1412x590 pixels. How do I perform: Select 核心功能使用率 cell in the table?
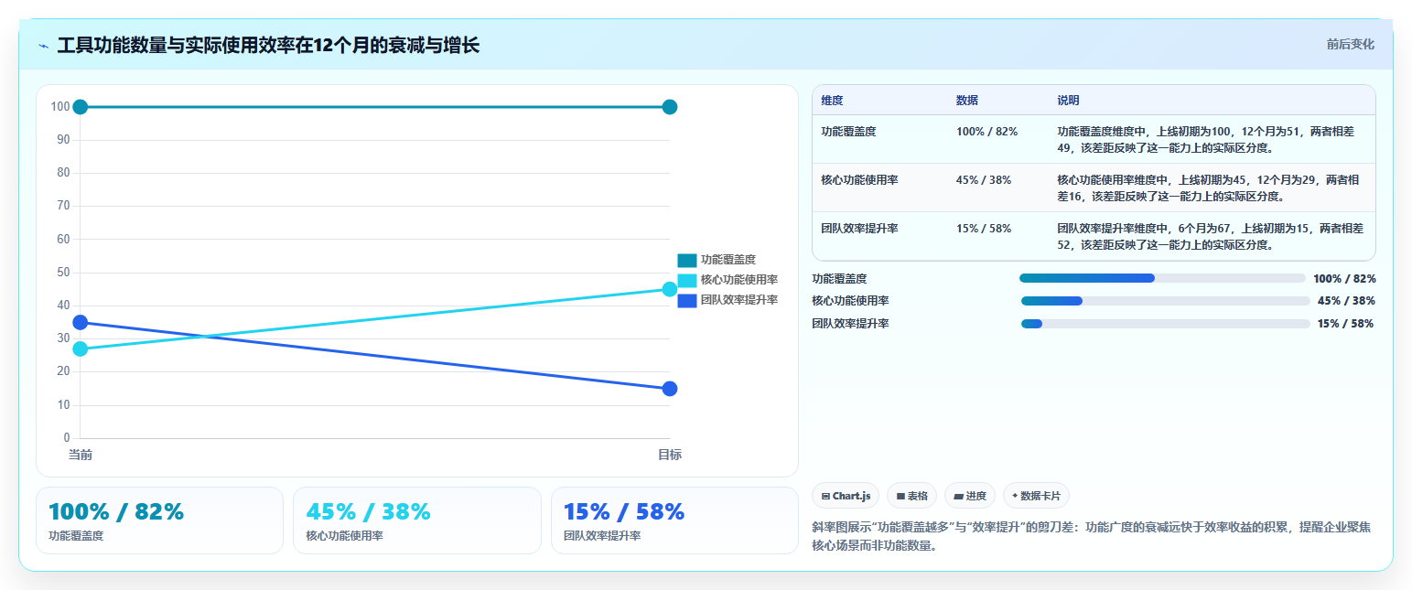coord(859,180)
